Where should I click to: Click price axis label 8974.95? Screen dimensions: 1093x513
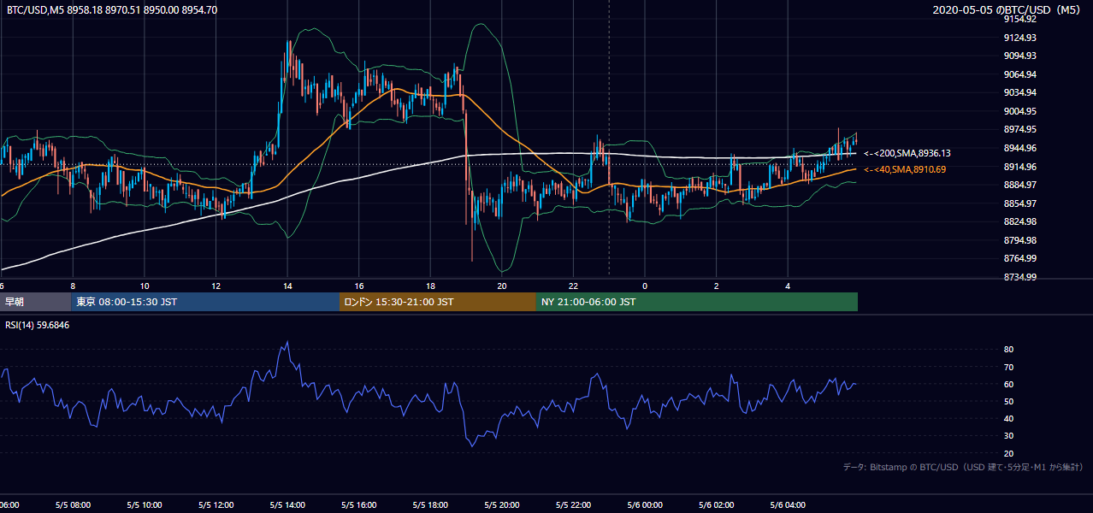(x=1020, y=129)
